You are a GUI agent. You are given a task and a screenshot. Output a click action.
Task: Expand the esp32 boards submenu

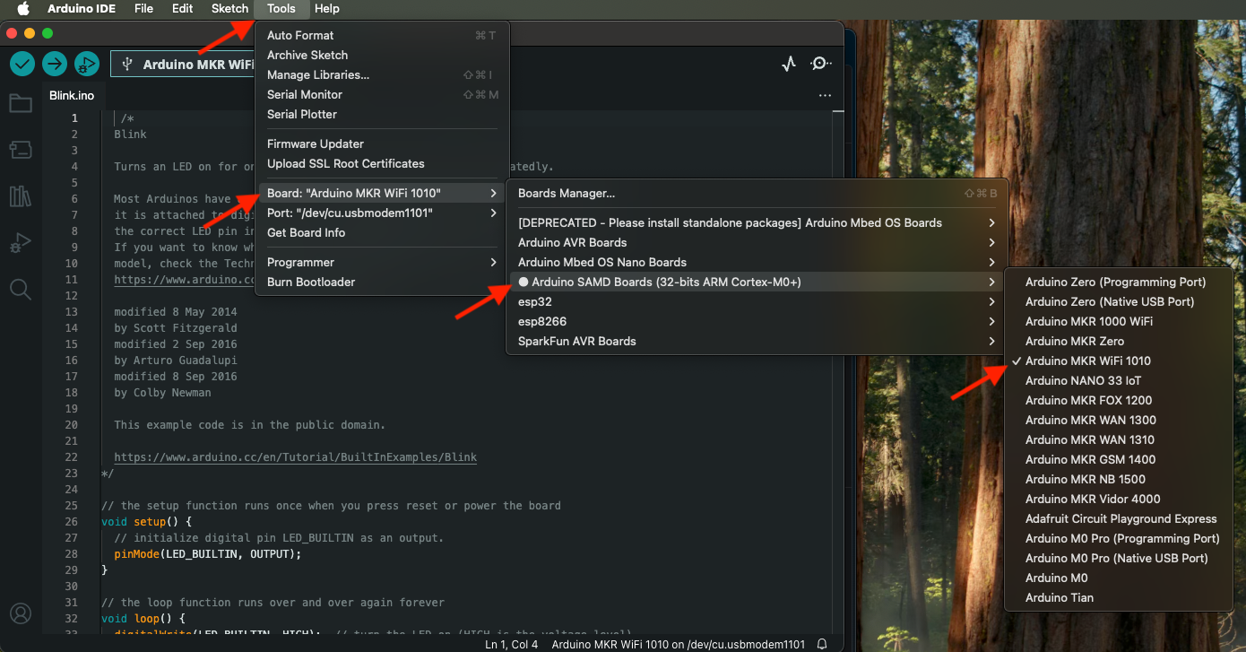coord(756,301)
